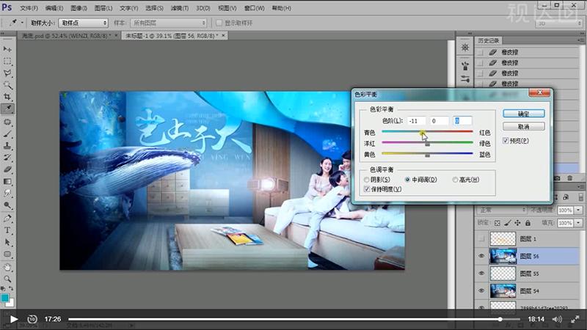Select the Quick Selection tool
The image size is (587, 330).
(7, 85)
